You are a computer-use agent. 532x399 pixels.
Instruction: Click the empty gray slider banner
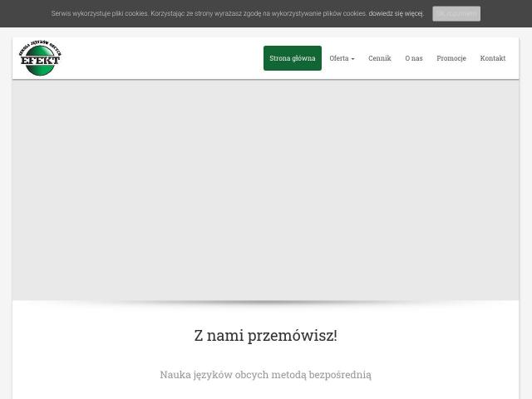[266, 190]
